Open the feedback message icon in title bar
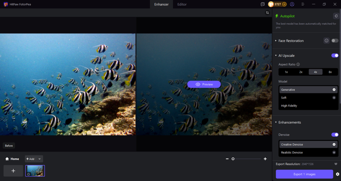This screenshot has height=181, width=341. coord(262,4)
